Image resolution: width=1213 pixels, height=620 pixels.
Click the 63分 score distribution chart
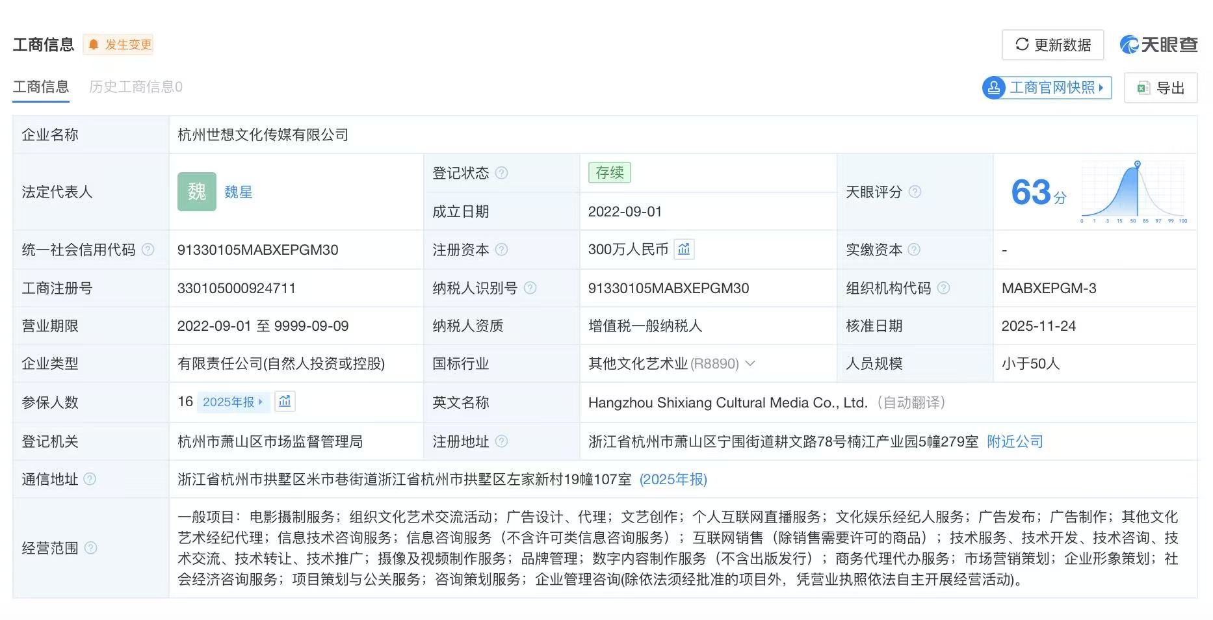(1134, 192)
